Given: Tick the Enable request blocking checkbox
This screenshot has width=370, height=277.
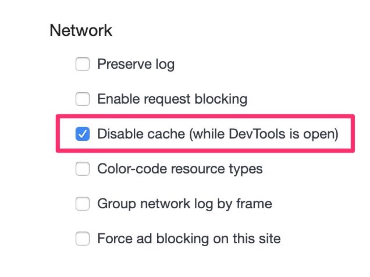Looking at the screenshot, I should pos(82,99).
